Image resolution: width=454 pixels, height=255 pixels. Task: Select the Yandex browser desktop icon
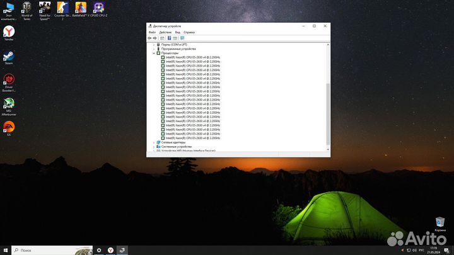9,31
